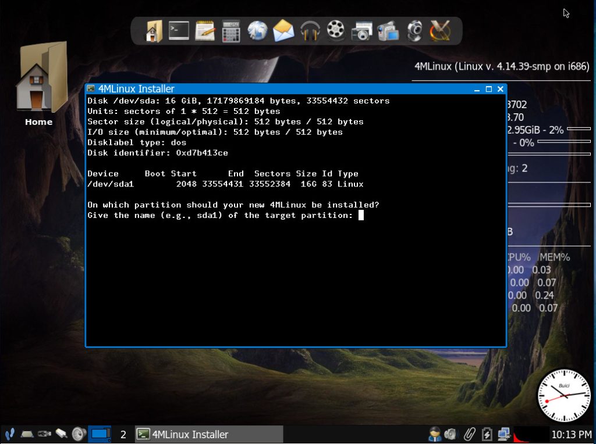The width and height of the screenshot is (596, 444).
Task: Launch the calculator from the dock
Action: (x=231, y=31)
